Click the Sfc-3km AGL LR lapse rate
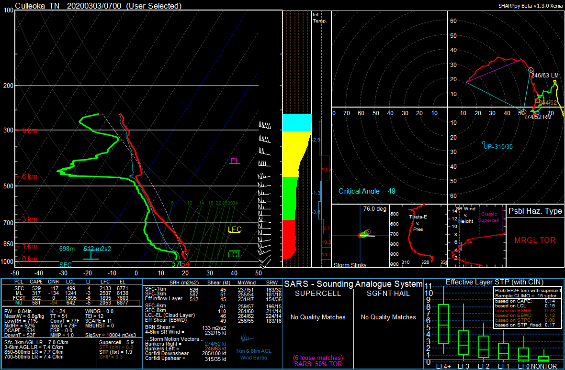The width and height of the screenshot is (565, 370). pos(36,343)
